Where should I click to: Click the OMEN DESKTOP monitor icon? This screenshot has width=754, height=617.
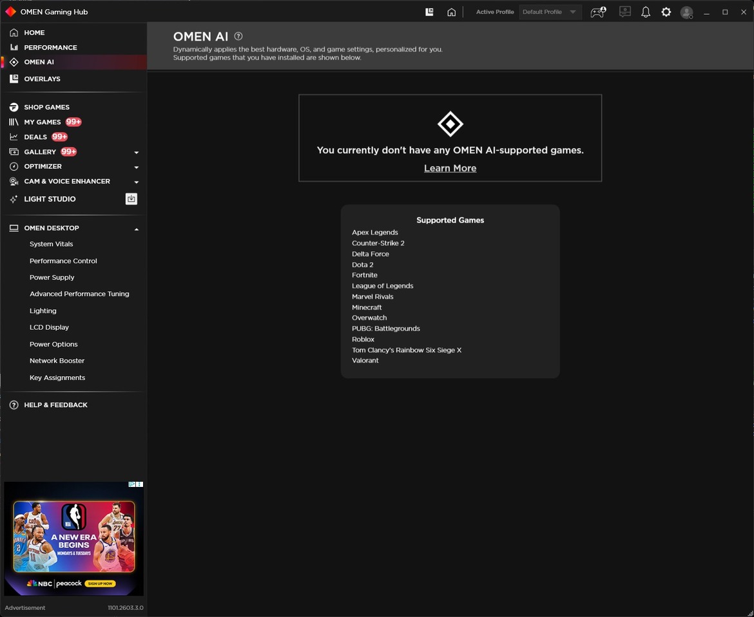tap(14, 228)
